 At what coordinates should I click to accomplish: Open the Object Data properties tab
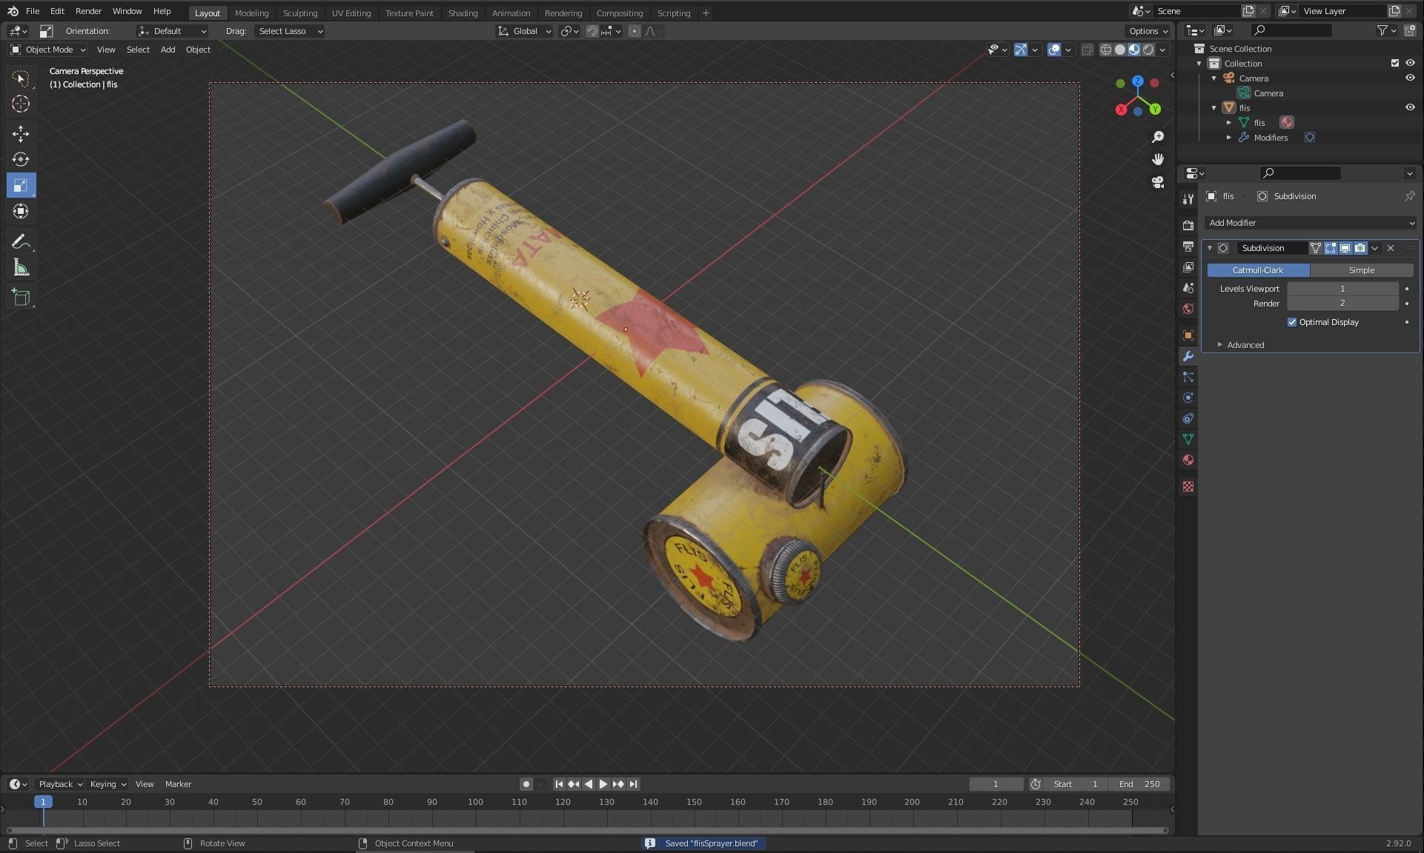1188,439
